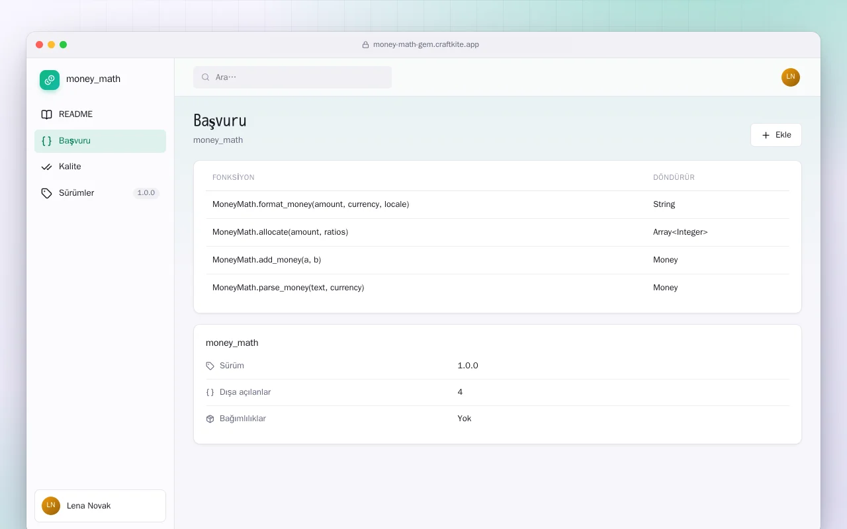847x529 pixels.
Task: Open the README page
Action: point(100,114)
